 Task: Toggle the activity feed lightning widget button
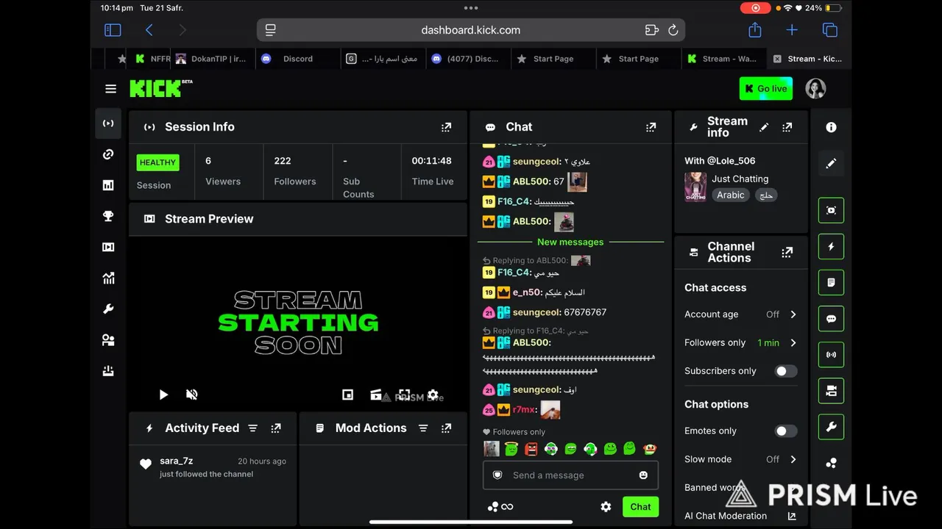pos(831,247)
